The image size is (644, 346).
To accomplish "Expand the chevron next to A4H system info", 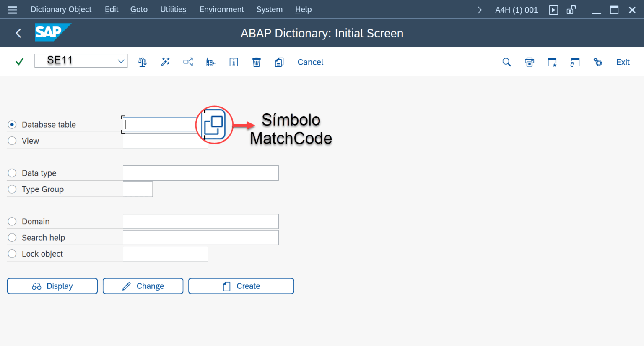I will pos(480,10).
